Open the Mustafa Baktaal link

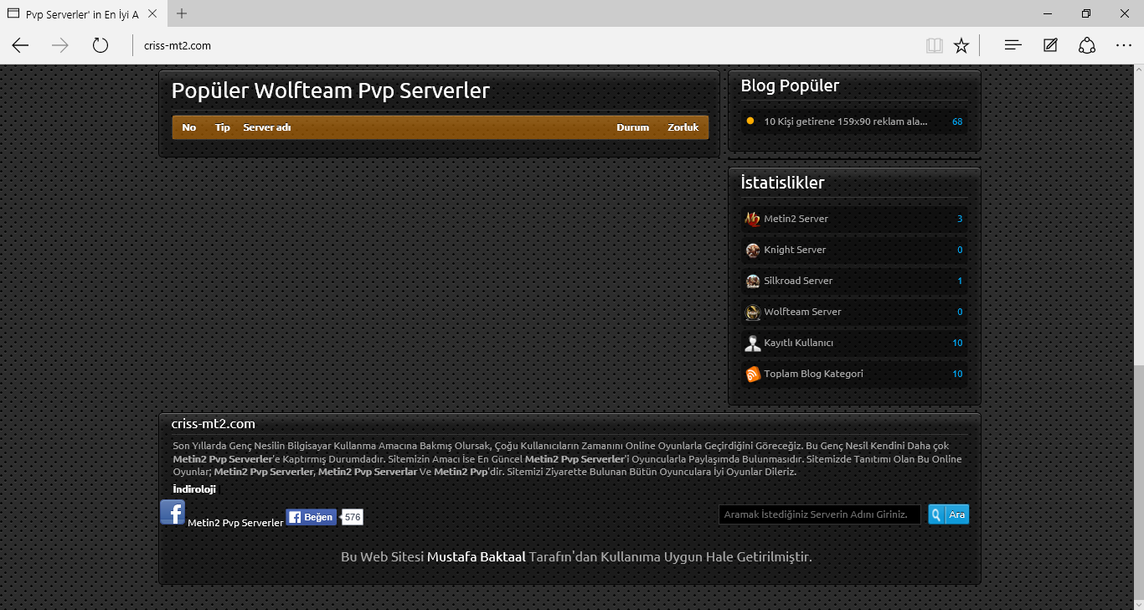(x=477, y=556)
